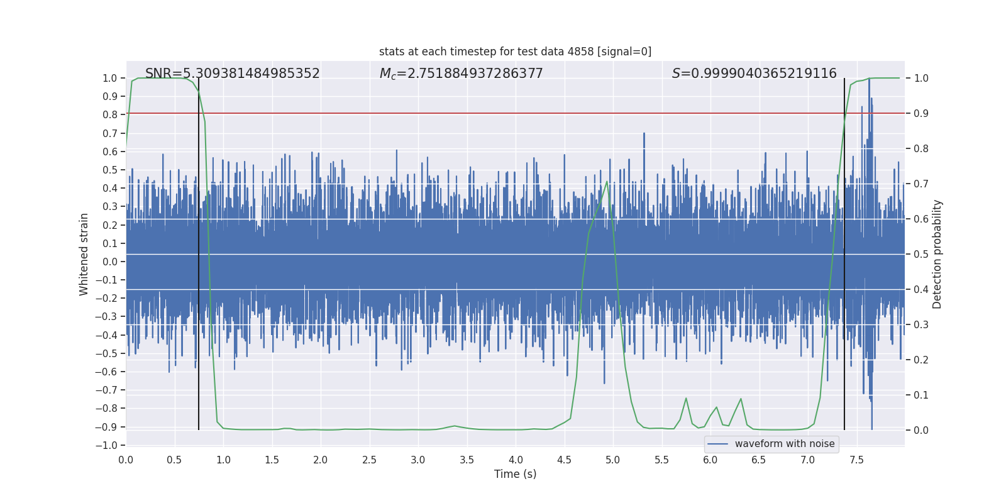The height and width of the screenshot is (503, 1006).
Task: Click the plot title for test data 4858
Action: (515, 52)
